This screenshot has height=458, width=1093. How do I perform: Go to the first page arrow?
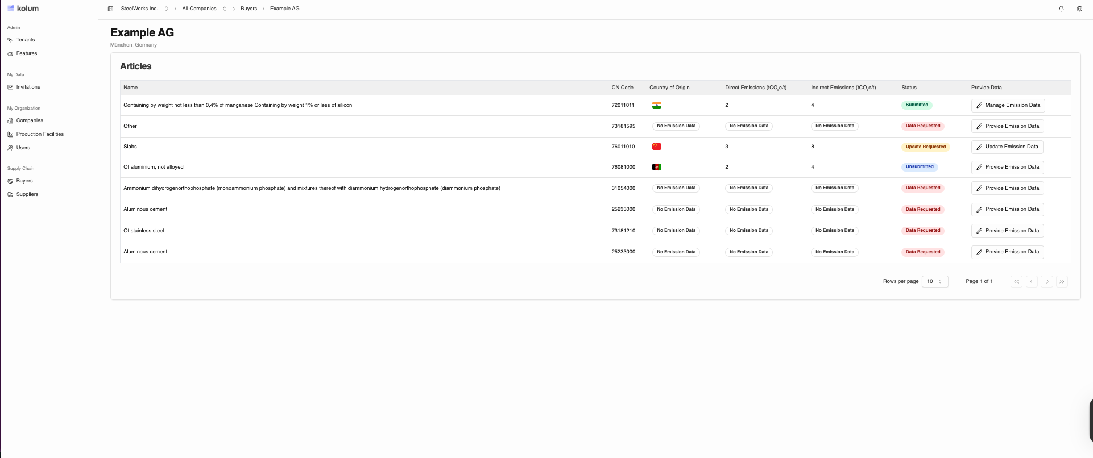(x=1016, y=281)
